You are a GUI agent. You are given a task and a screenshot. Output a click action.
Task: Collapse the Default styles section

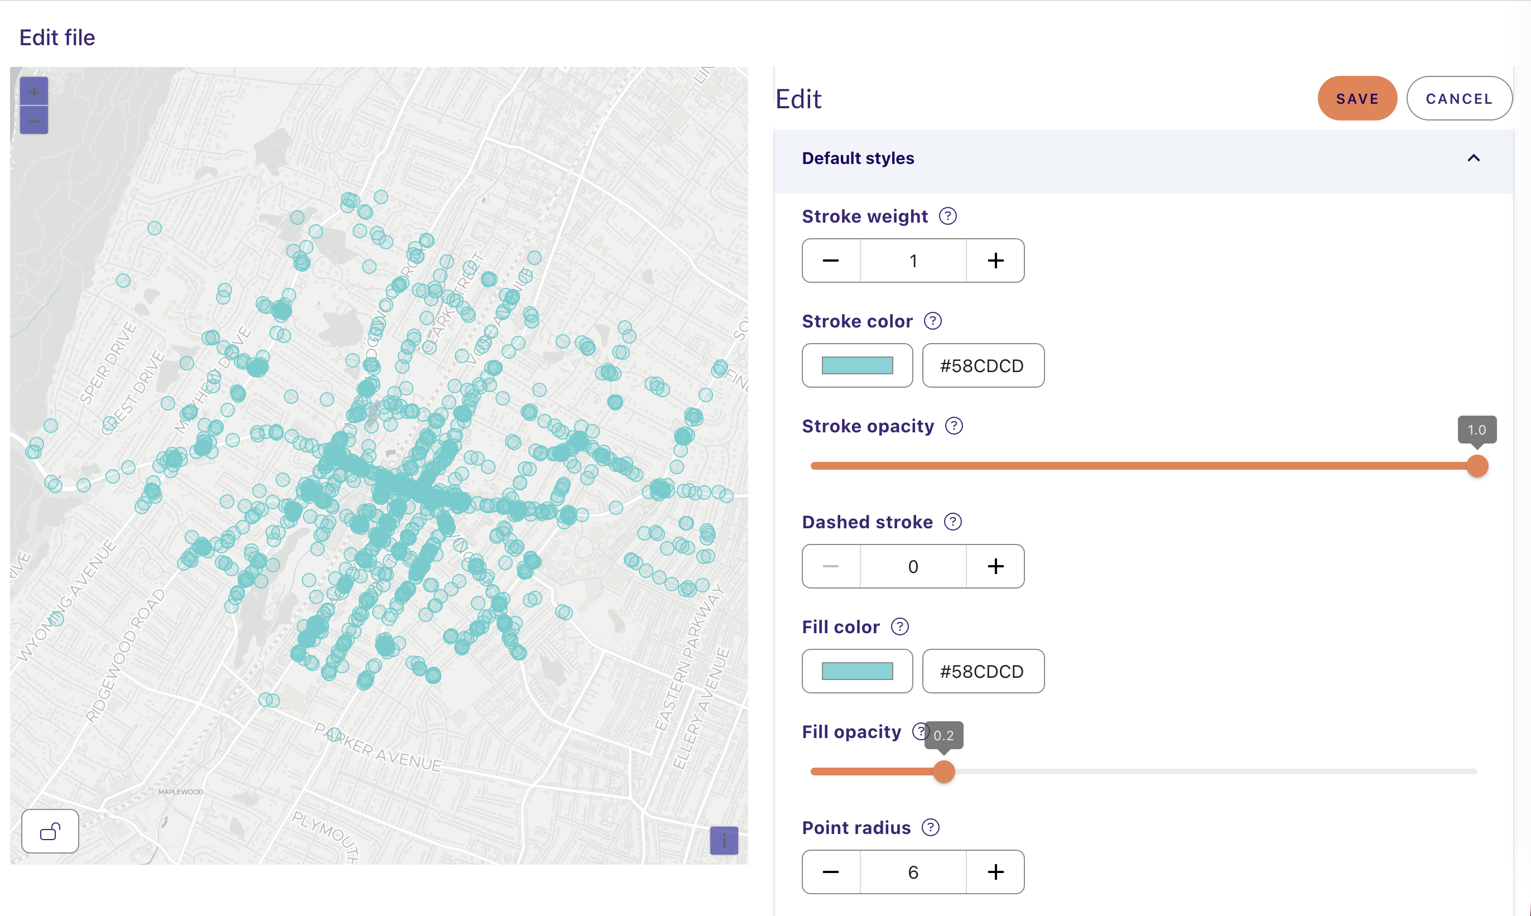[x=1474, y=158]
